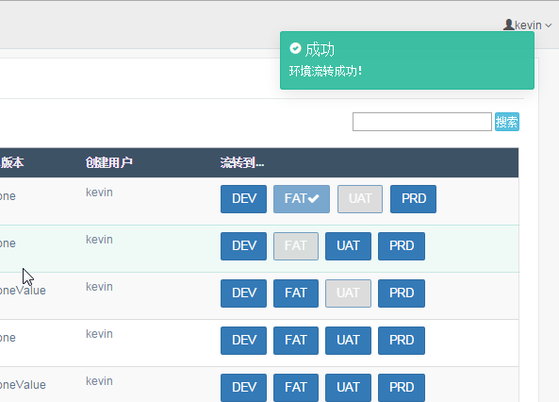
Task: Click greyed FAT button in second row
Action: click(296, 246)
